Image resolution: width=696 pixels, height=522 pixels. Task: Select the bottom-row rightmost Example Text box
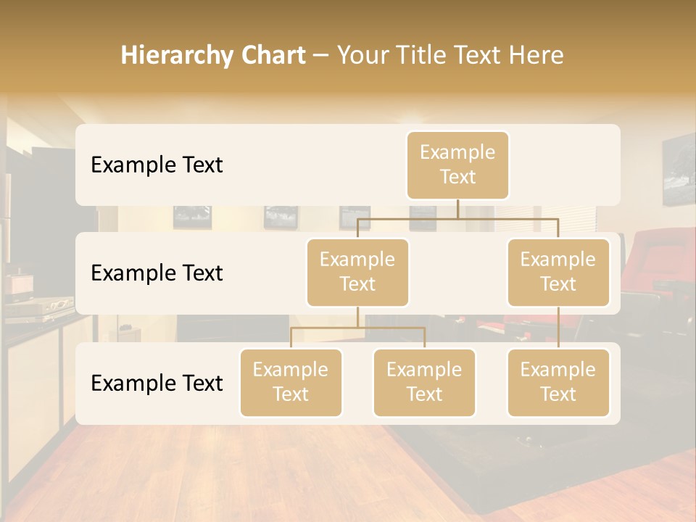[x=558, y=383]
